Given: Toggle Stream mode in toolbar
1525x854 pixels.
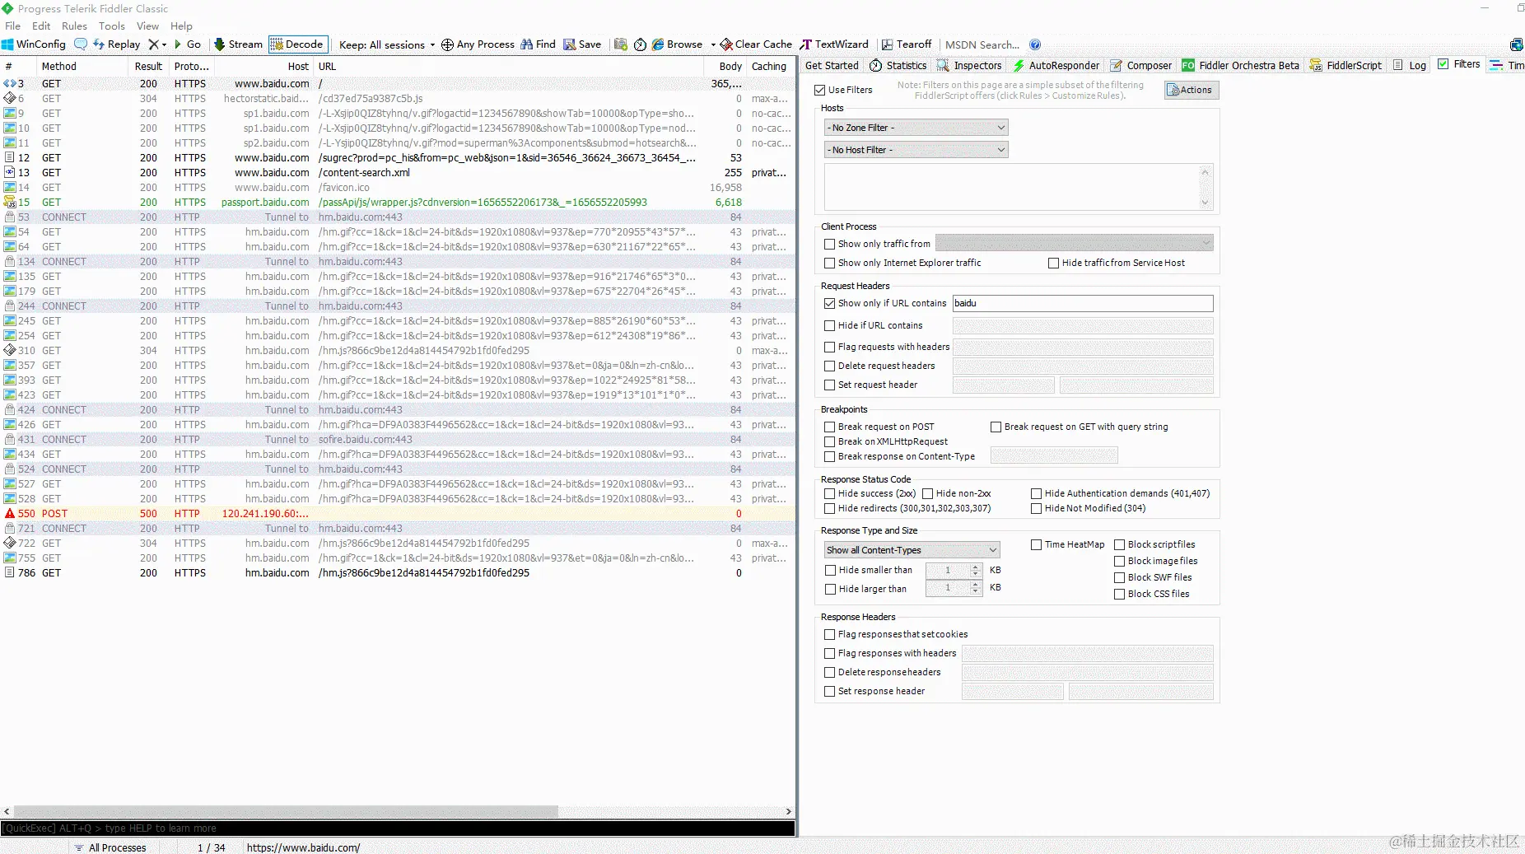Looking at the screenshot, I should tap(238, 44).
